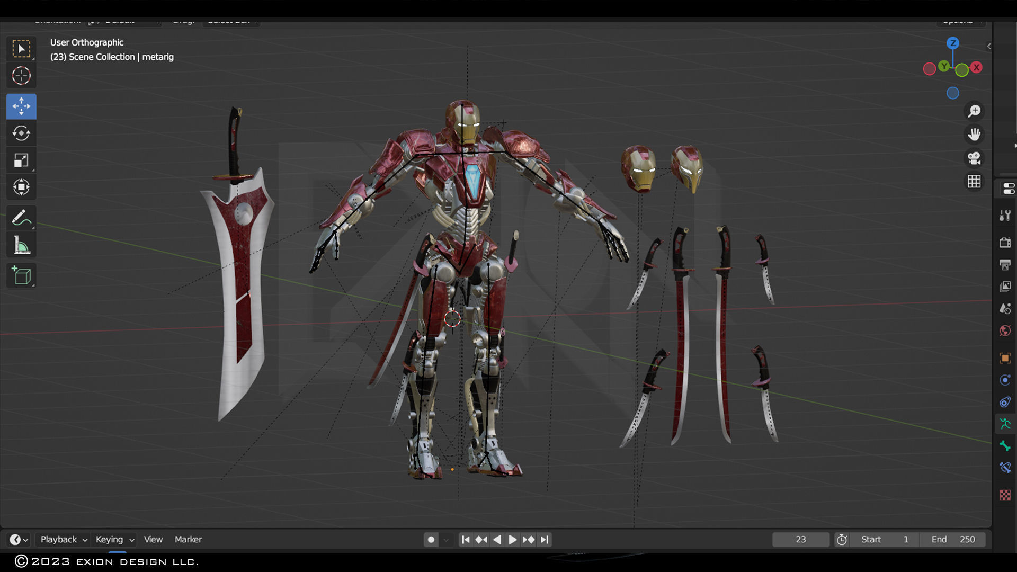
Task: Select the Scale tool
Action: 21,160
